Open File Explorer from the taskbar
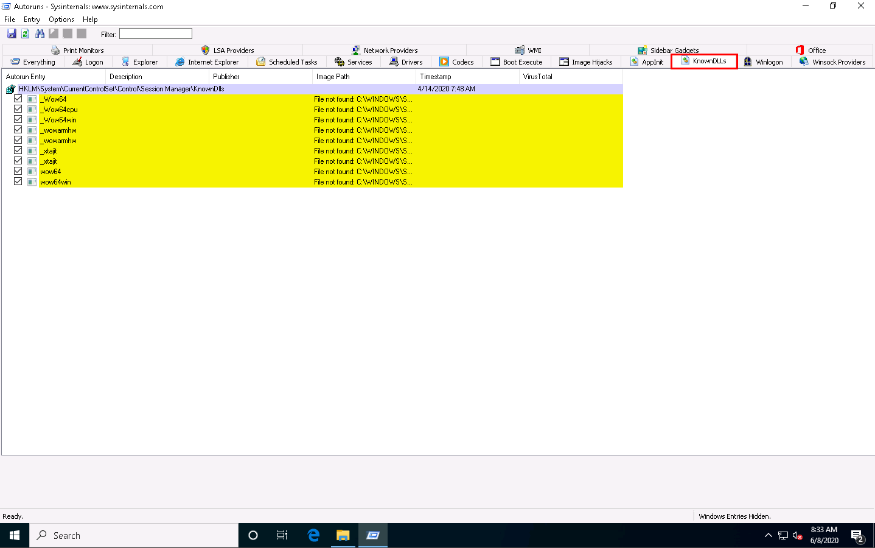Screen dimensions: 875x548 click(343, 535)
